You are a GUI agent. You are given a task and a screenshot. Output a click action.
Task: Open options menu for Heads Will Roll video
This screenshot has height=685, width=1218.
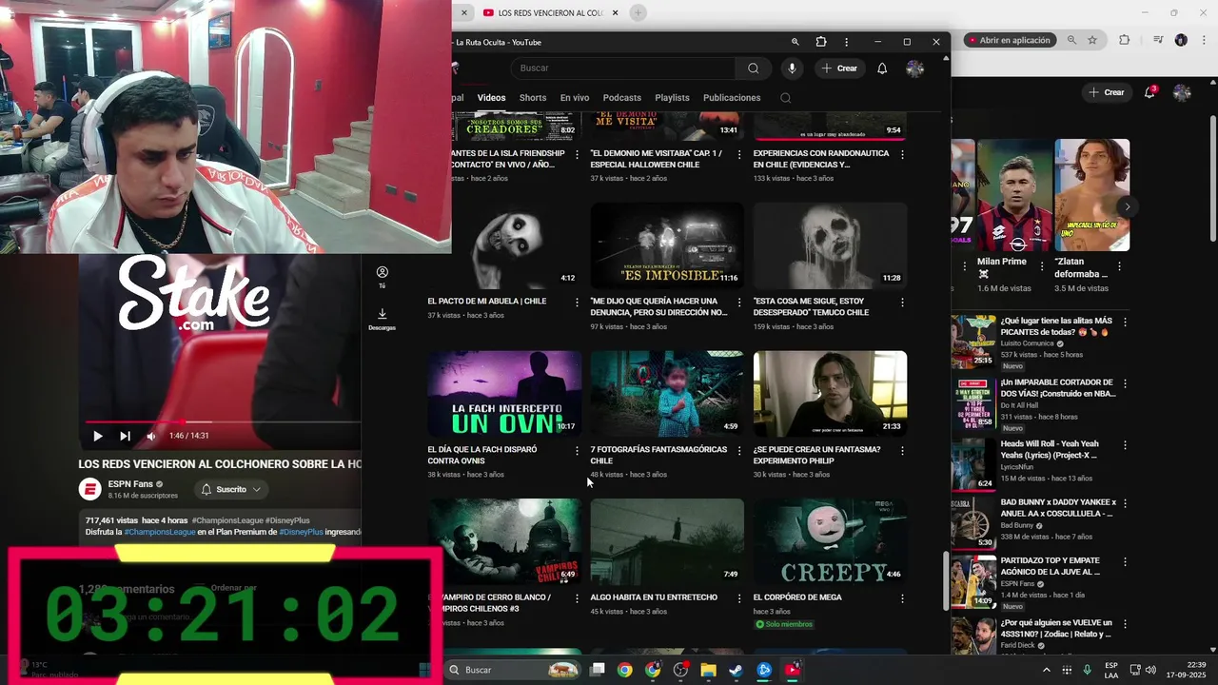1125,444
